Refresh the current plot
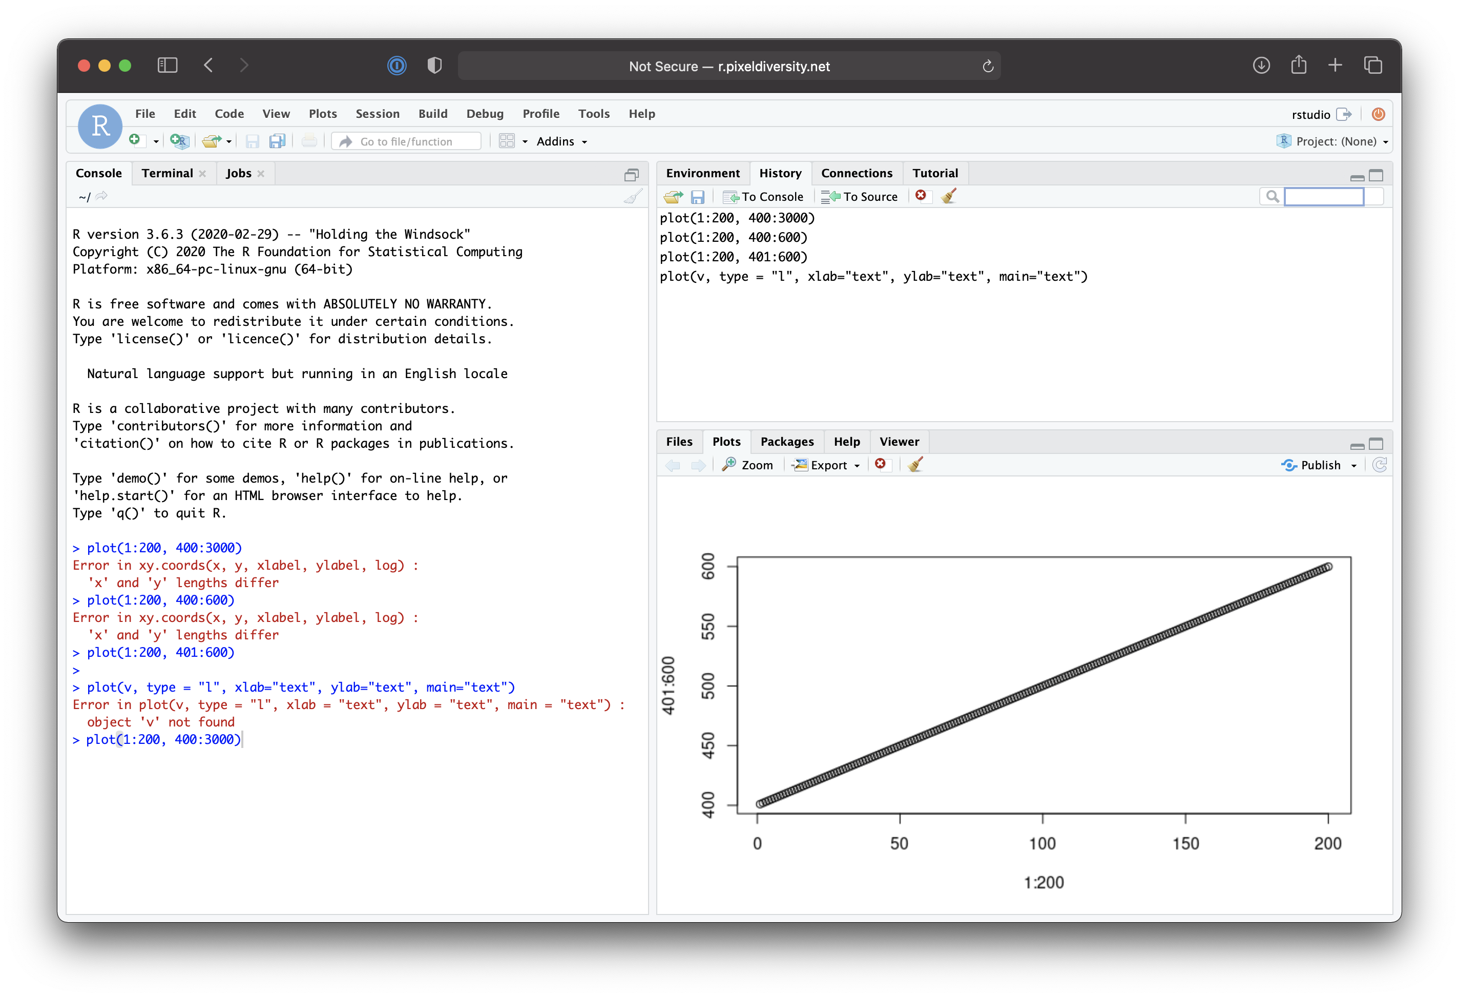This screenshot has width=1459, height=998. point(1379,465)
